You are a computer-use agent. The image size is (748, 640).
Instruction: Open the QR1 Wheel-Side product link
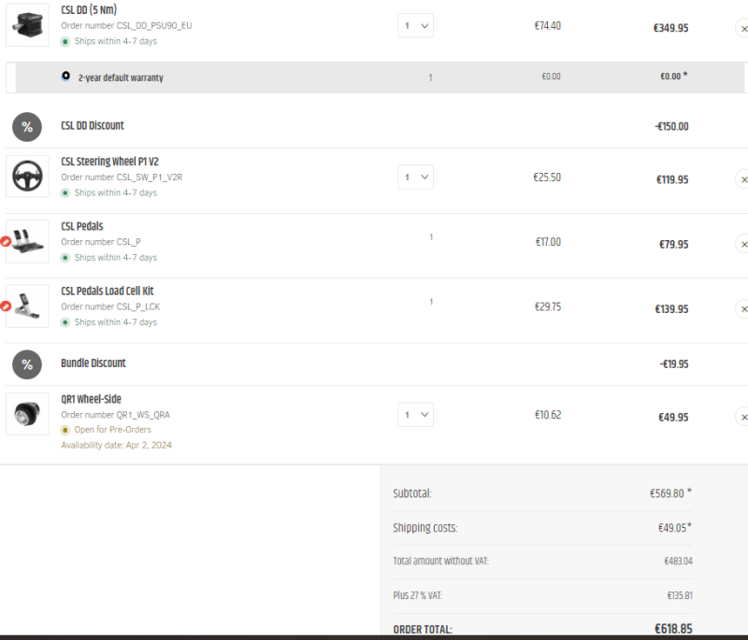91,399
